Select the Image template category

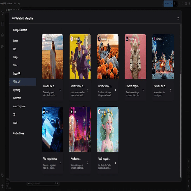(x=23, y=57)
